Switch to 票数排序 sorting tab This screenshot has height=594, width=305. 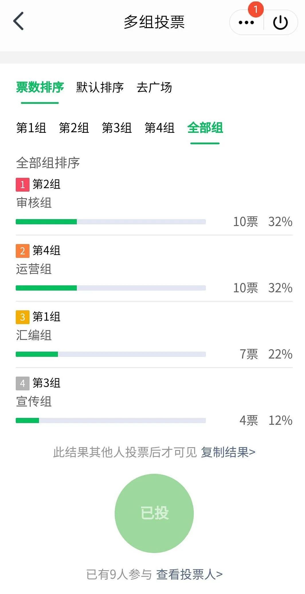coord(40,87)
